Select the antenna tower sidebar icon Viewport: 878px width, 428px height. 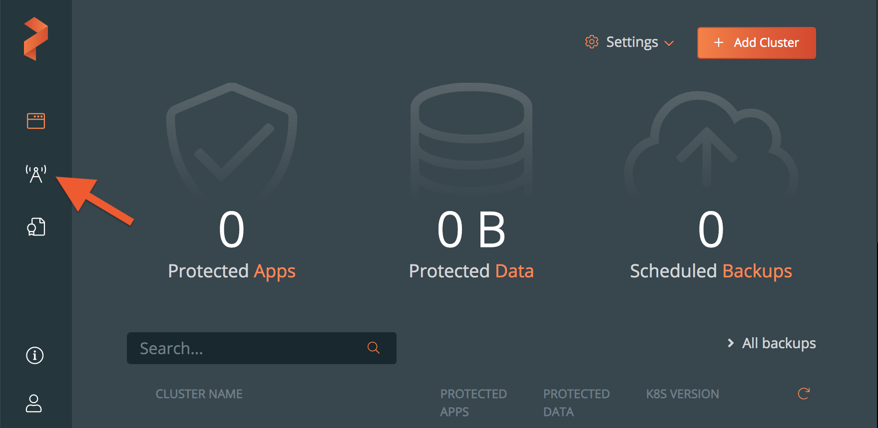click(x=36, y=174)
